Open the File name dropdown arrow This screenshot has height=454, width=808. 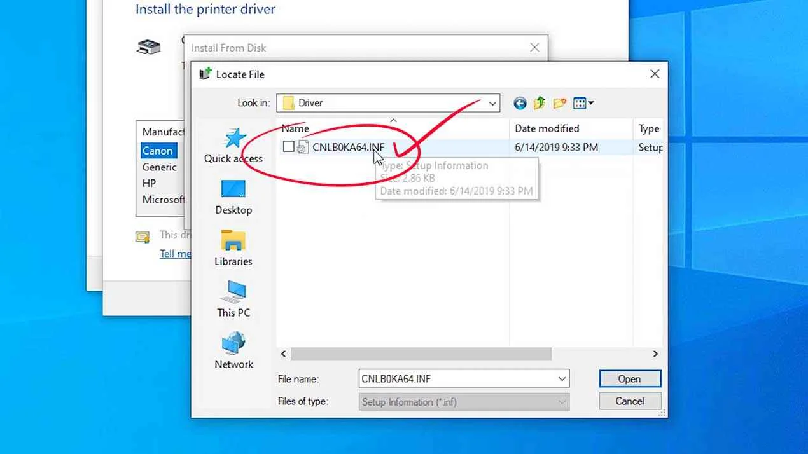click(562, 379)
